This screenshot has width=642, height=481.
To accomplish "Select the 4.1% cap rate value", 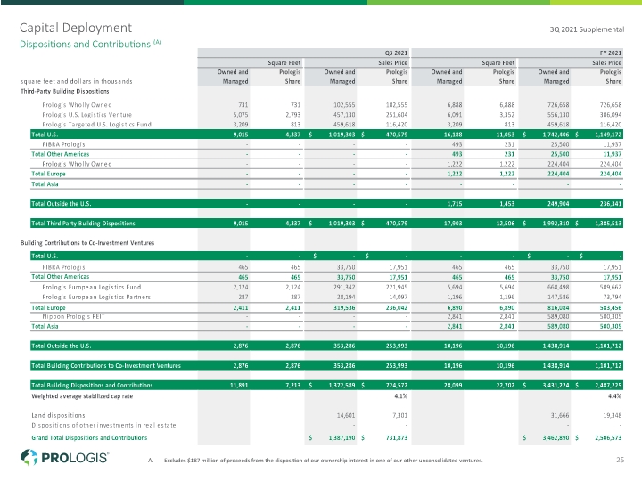I will [x=401, y=396].
